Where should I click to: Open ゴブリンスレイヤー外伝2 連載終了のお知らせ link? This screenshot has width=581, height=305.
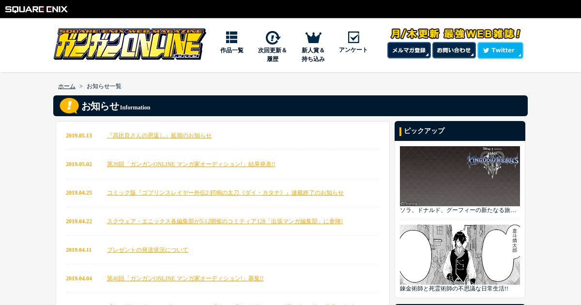225,193
